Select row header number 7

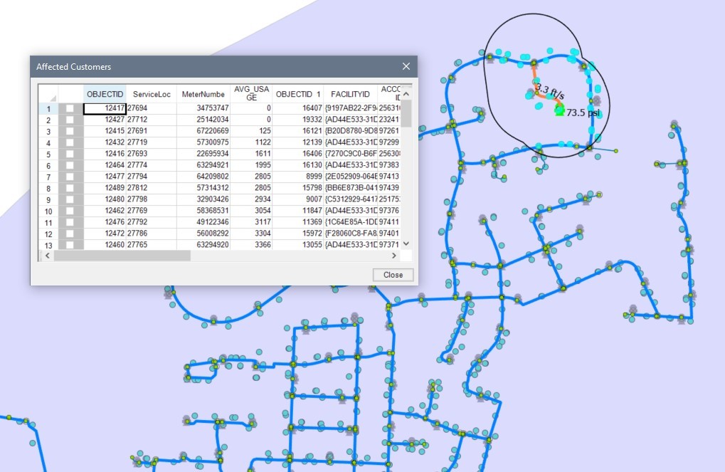click(x=48, y=177)
